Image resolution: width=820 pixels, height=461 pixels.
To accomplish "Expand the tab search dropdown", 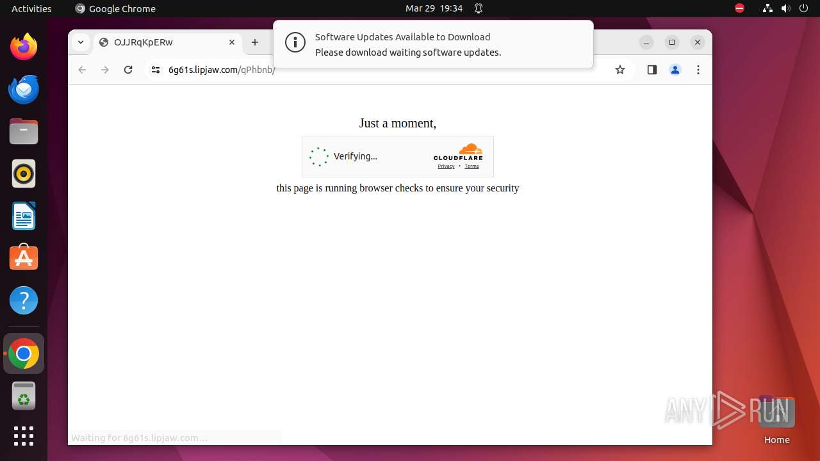I will pos(80,42).
